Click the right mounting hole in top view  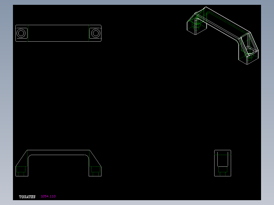96,33
